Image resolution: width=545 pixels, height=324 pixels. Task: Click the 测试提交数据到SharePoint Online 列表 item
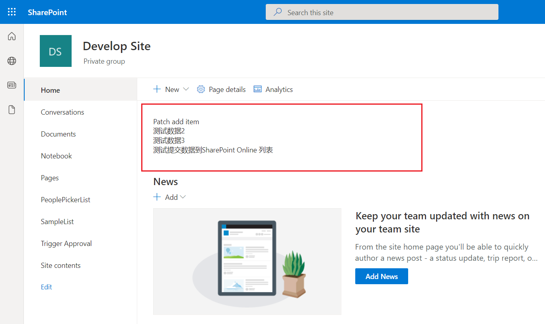[x=213, y=150]
